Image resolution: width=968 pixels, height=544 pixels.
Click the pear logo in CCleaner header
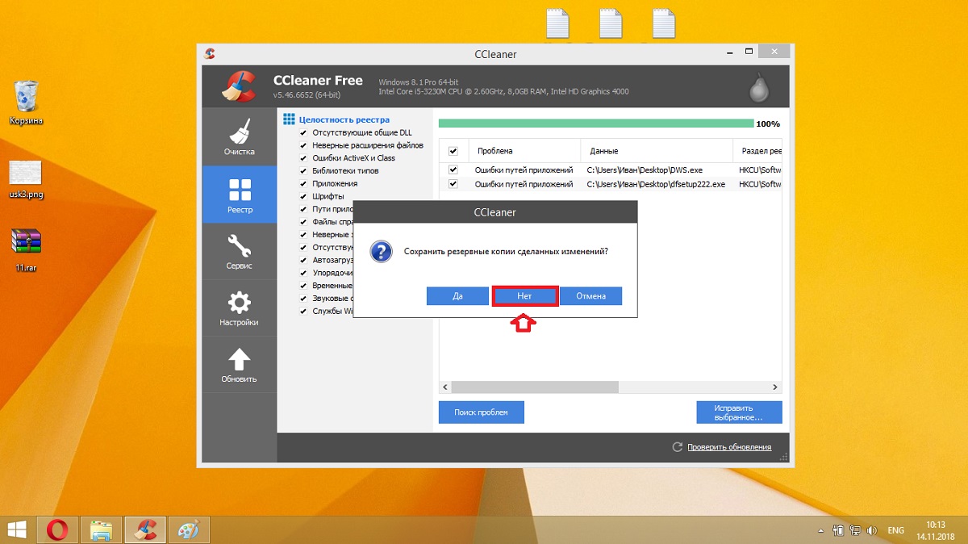pos(758,88)
